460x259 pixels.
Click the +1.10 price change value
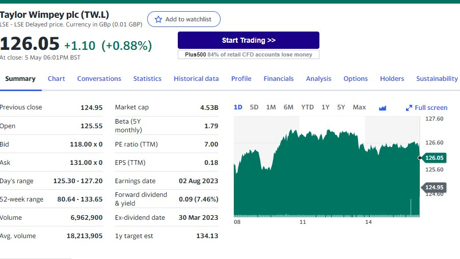tap(80, 46)
